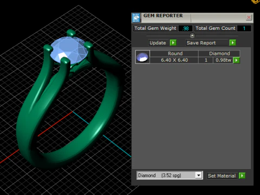The width and height of the screenshot is (260, 195).
Task: Click the 0.98tw weight cell
Action: pos(223,60)
